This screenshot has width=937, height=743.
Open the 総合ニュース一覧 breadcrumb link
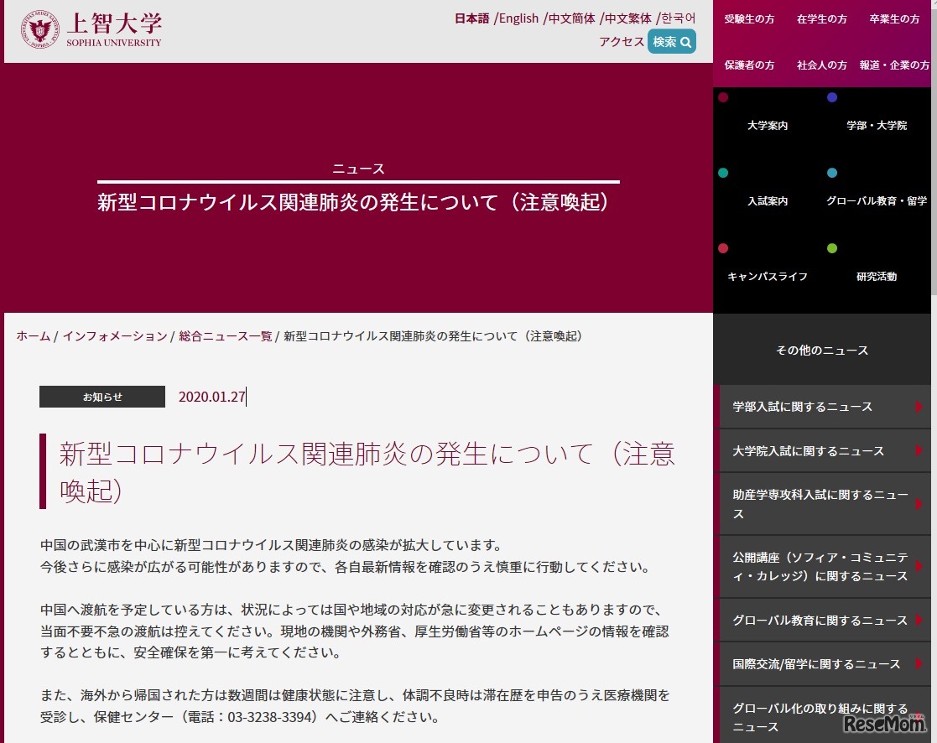(x=224, y=335)
